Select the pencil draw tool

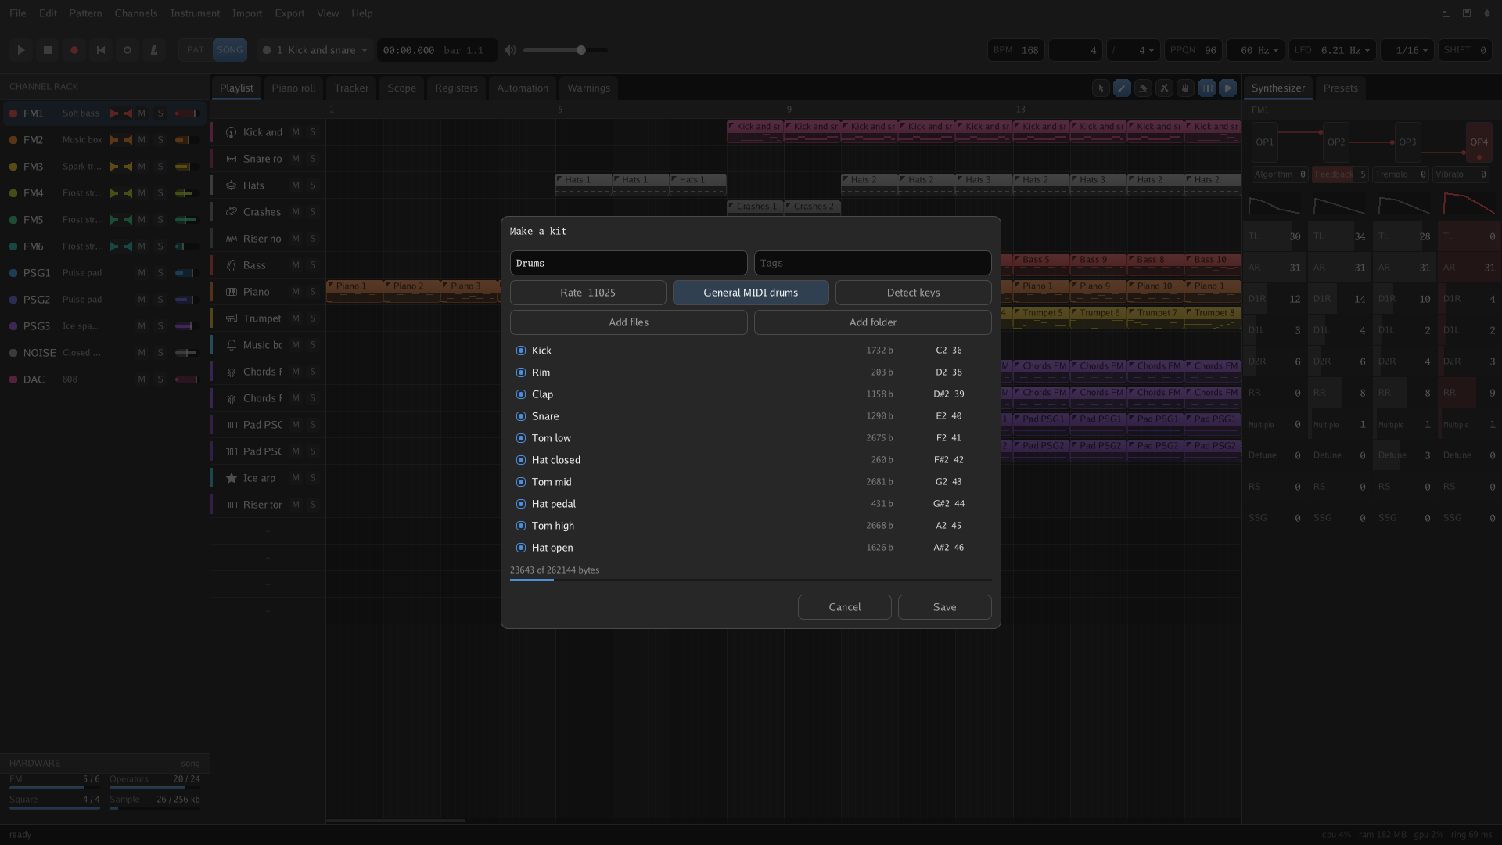pos(1122,88)
